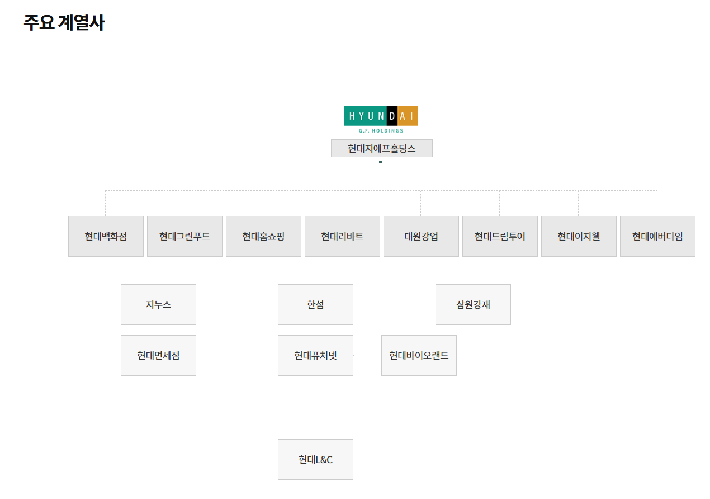Select the 현대에버다임 affiliate box
The width and height of the screenshot is (710, 499).
coord(657,236)
